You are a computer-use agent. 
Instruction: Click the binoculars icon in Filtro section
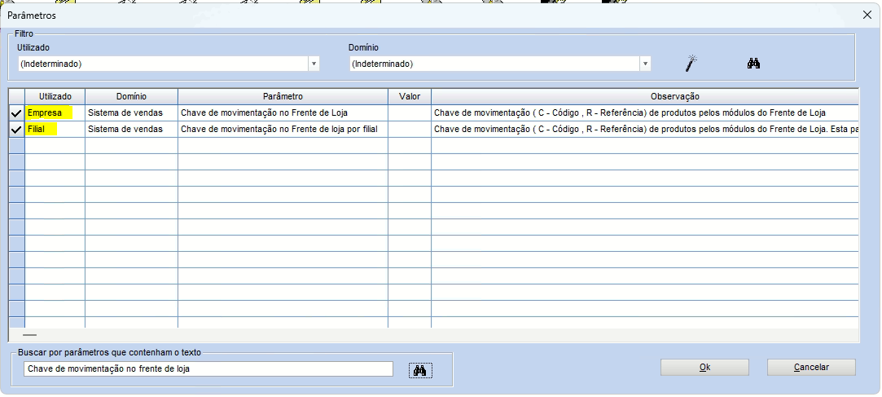[x=753, y=64]
